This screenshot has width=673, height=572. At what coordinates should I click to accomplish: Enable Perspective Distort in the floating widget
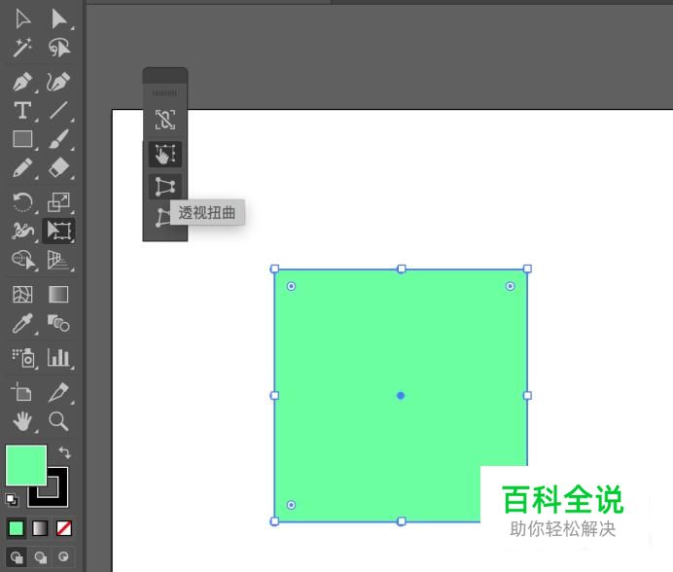click(165, 187)
